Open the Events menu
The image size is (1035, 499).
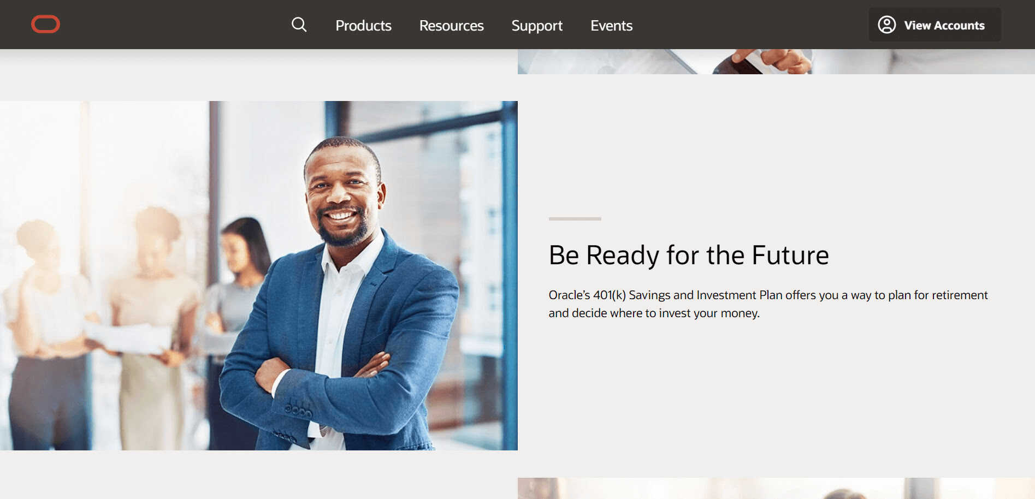[611, 26]
